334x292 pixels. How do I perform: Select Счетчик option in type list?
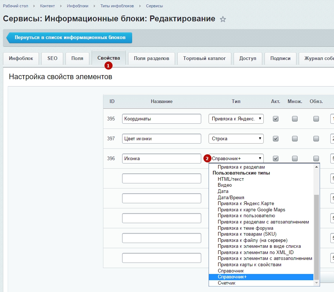click(x=226, y=283)
